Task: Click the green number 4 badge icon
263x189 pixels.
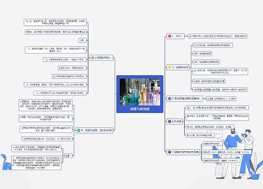Action: coord(79,130)
